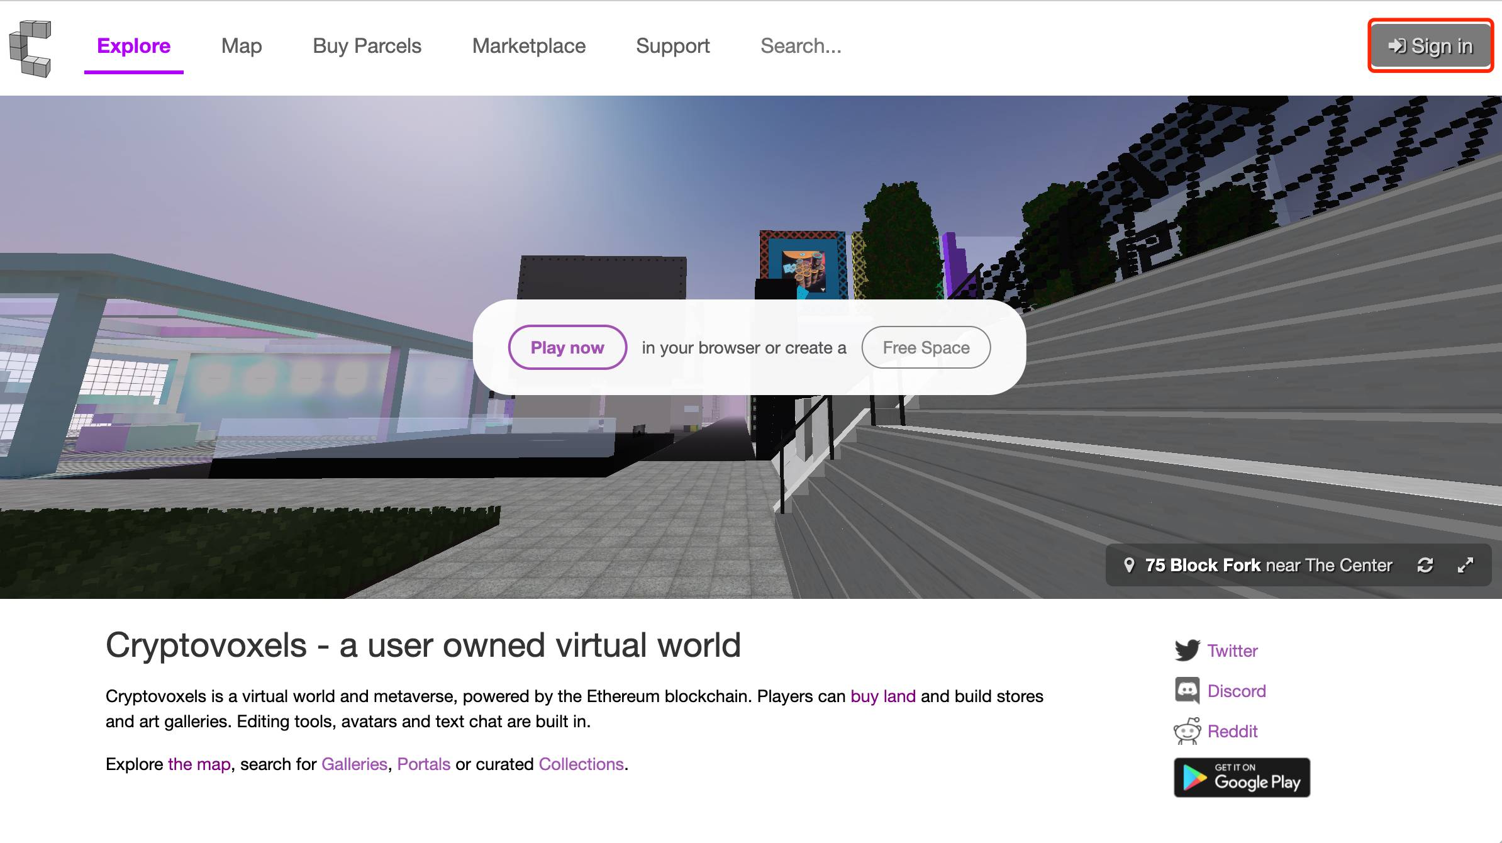Browse the Galleries link
Screen dimensions: 1502x843
coord(354,764)
